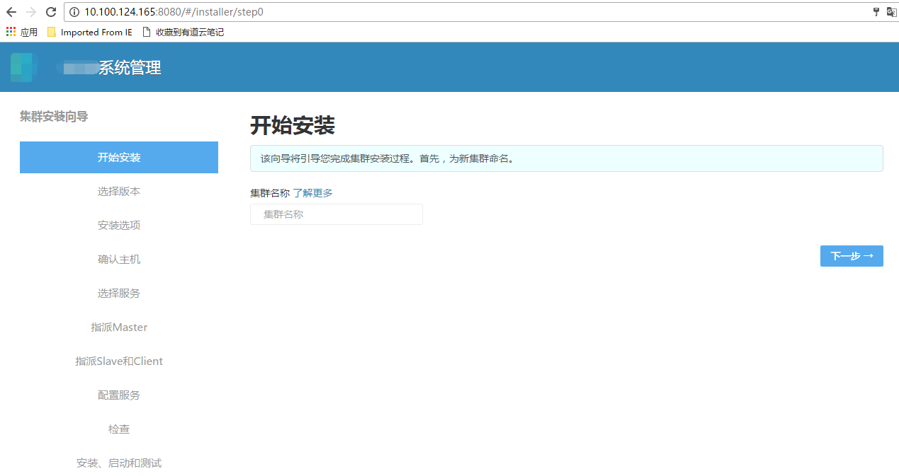This screenshot has height=476, width=899.
Task: Click the browser back arrow
Action: point(11,12)
